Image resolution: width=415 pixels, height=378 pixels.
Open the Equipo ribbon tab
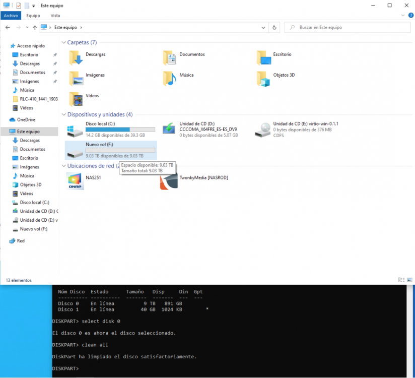coord(33,16)
